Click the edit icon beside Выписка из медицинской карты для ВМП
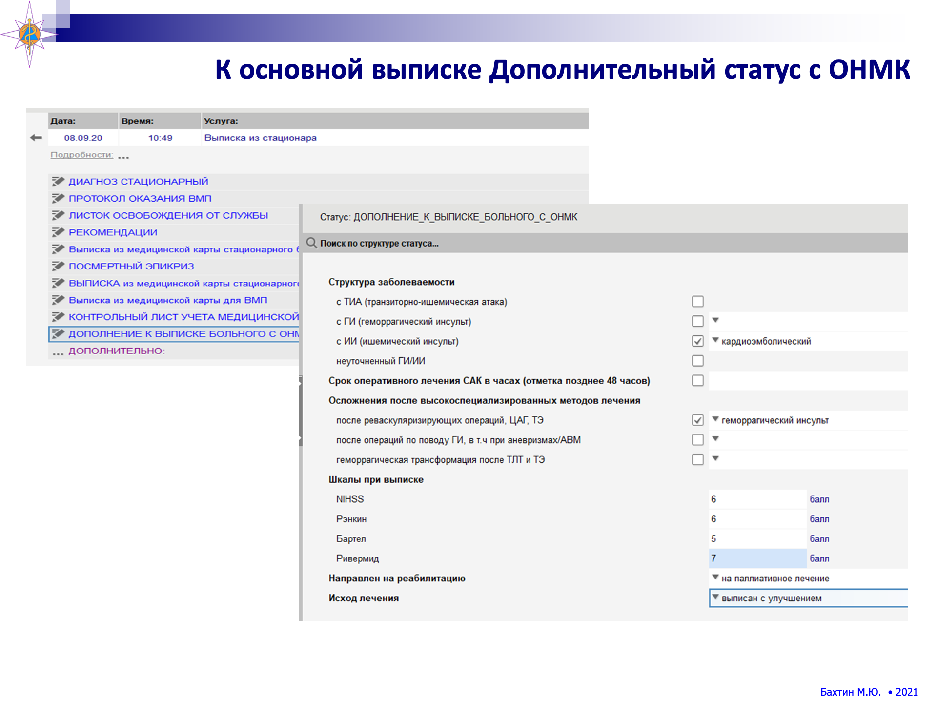This screenshot has width=937, height=703. click(x=58, y=300)
